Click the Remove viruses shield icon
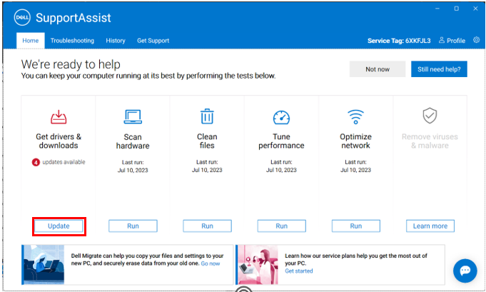This screenshot has width=486, height=292. click(x=430, y=116)
